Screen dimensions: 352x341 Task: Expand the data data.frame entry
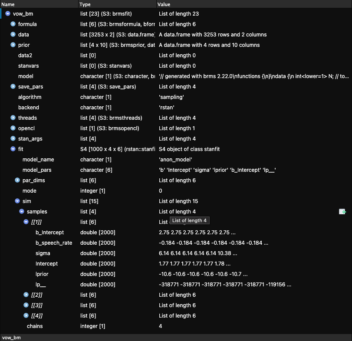click(13, 35)
